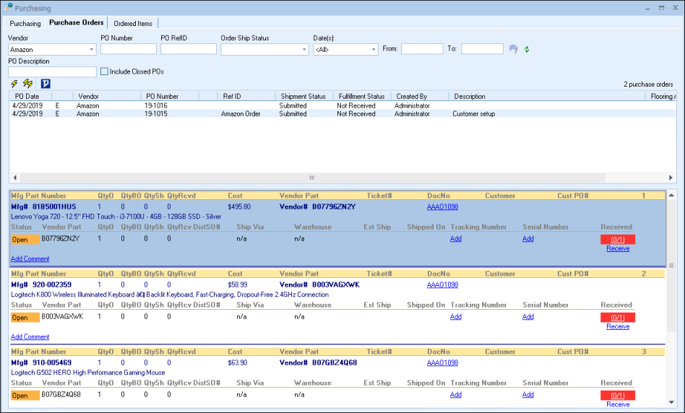
Task: Enable the Include Closed POs checkbox
Action: pos(105,71)
